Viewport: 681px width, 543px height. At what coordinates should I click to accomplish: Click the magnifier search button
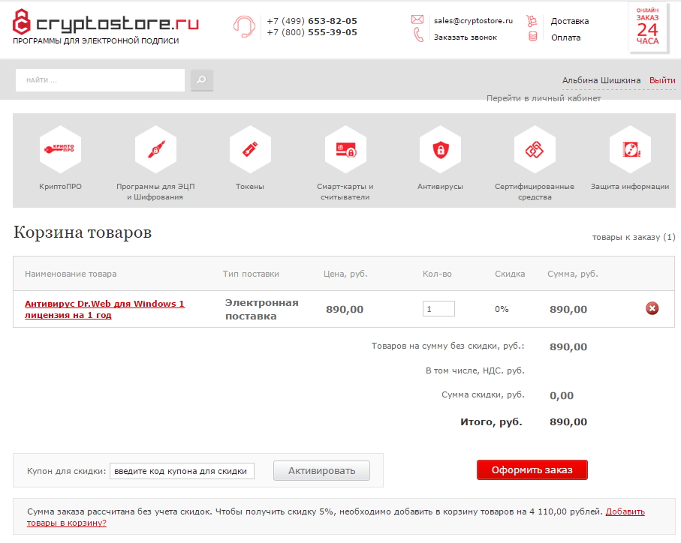[x=201, y=79]
